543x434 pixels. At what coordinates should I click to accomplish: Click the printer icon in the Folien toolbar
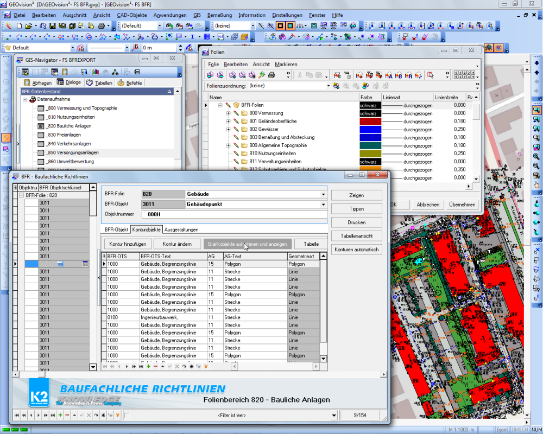[271, 75]
